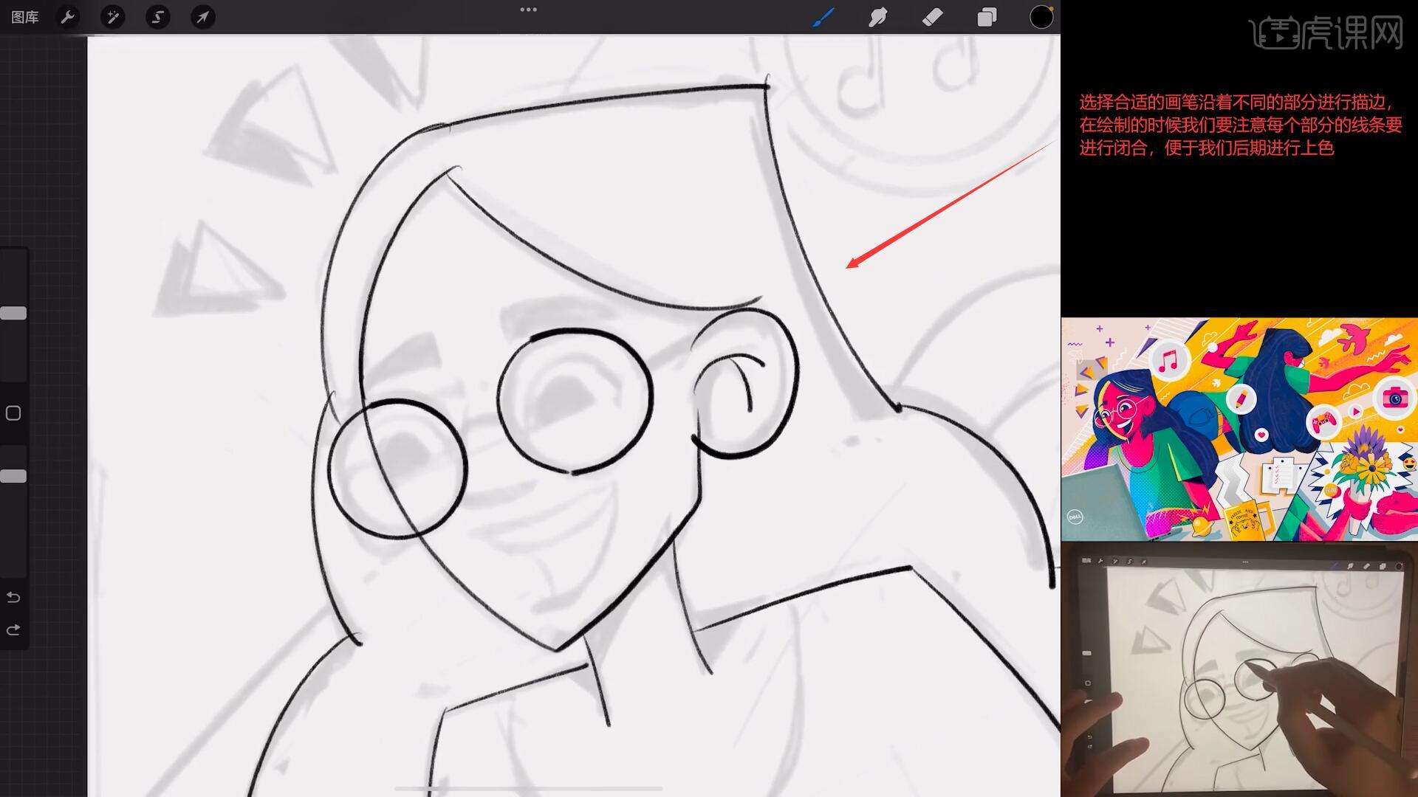Tap the square modify button in sidebar
1418x797 pixels.
tap(13, 413)
